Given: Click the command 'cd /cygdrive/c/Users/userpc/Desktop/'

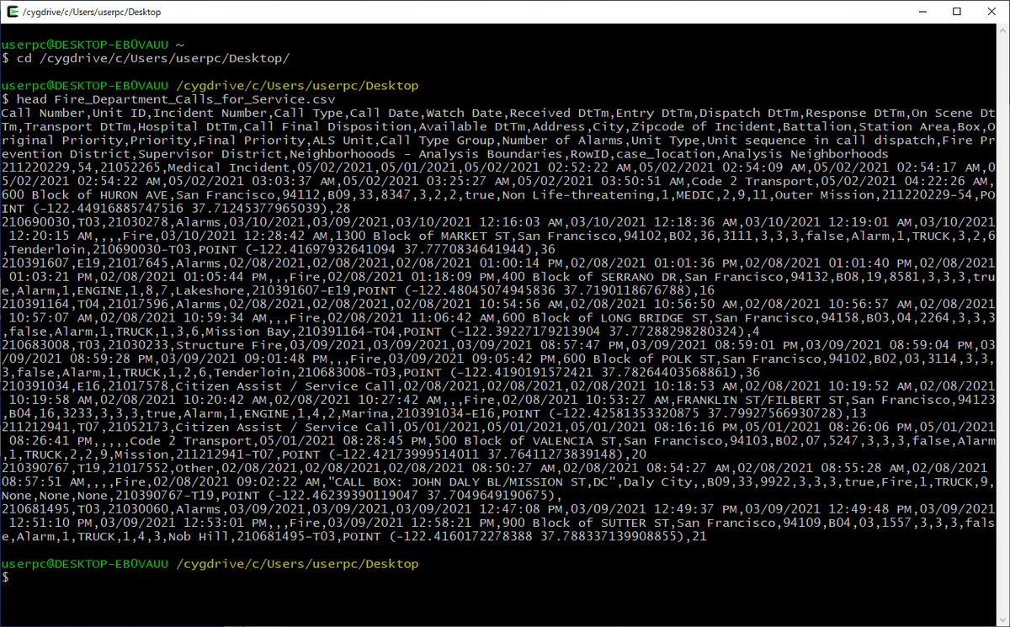Looking at the screenshot, I should tap(152, 59).
